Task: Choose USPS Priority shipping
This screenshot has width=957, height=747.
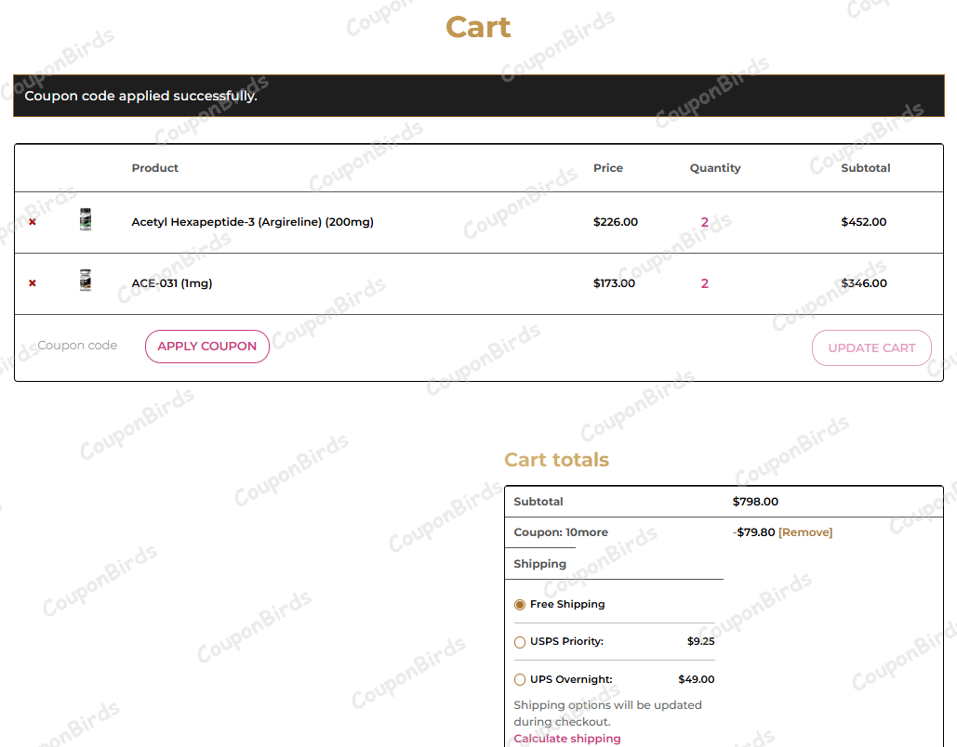Action: (520, 642)
